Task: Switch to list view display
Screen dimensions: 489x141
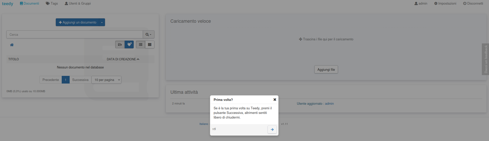Action: coord(141,44)
